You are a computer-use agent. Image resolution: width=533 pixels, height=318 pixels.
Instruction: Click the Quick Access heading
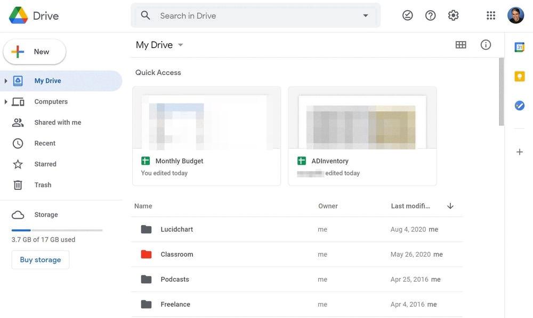pyautogui.click(x=158, y=73)
